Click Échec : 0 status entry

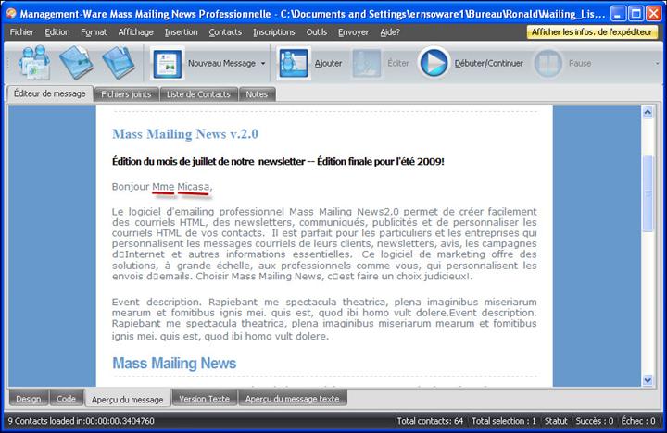pos(638,421)
